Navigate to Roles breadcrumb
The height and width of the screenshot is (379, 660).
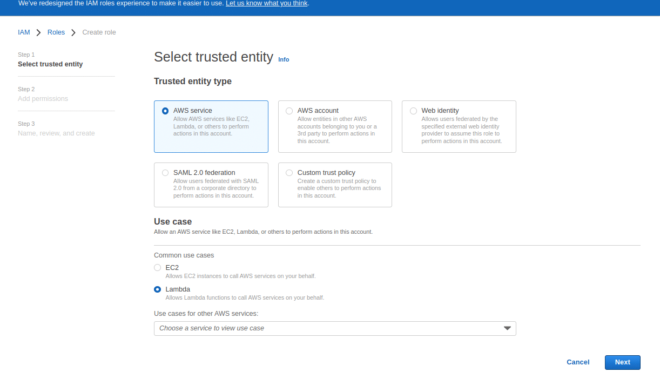(56, 32)
